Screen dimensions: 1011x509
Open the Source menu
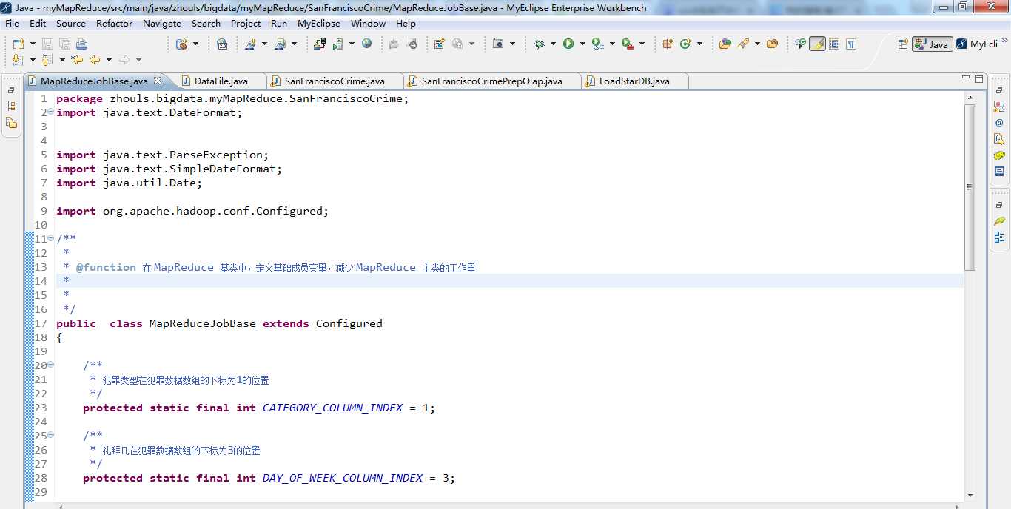pos(71,23)
